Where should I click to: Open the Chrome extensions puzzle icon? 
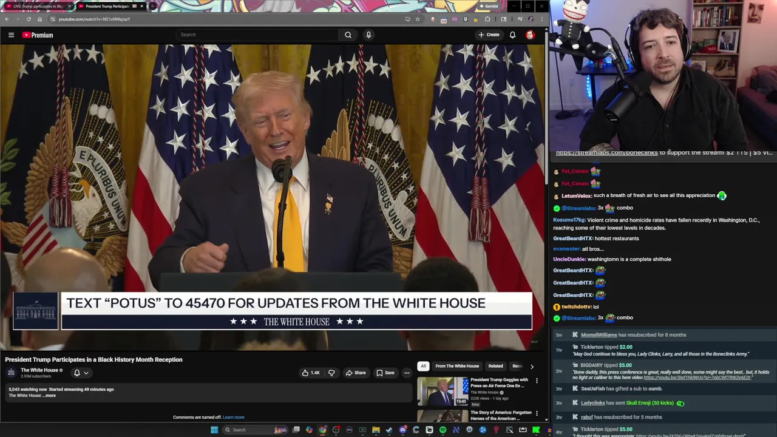point(487,19)
